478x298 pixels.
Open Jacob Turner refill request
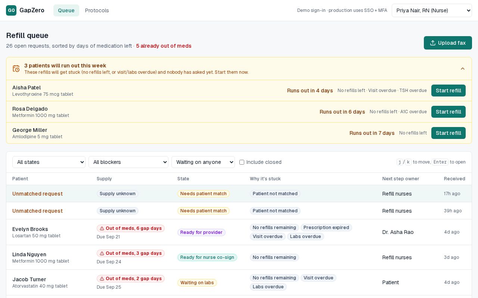tap(239, 282)
